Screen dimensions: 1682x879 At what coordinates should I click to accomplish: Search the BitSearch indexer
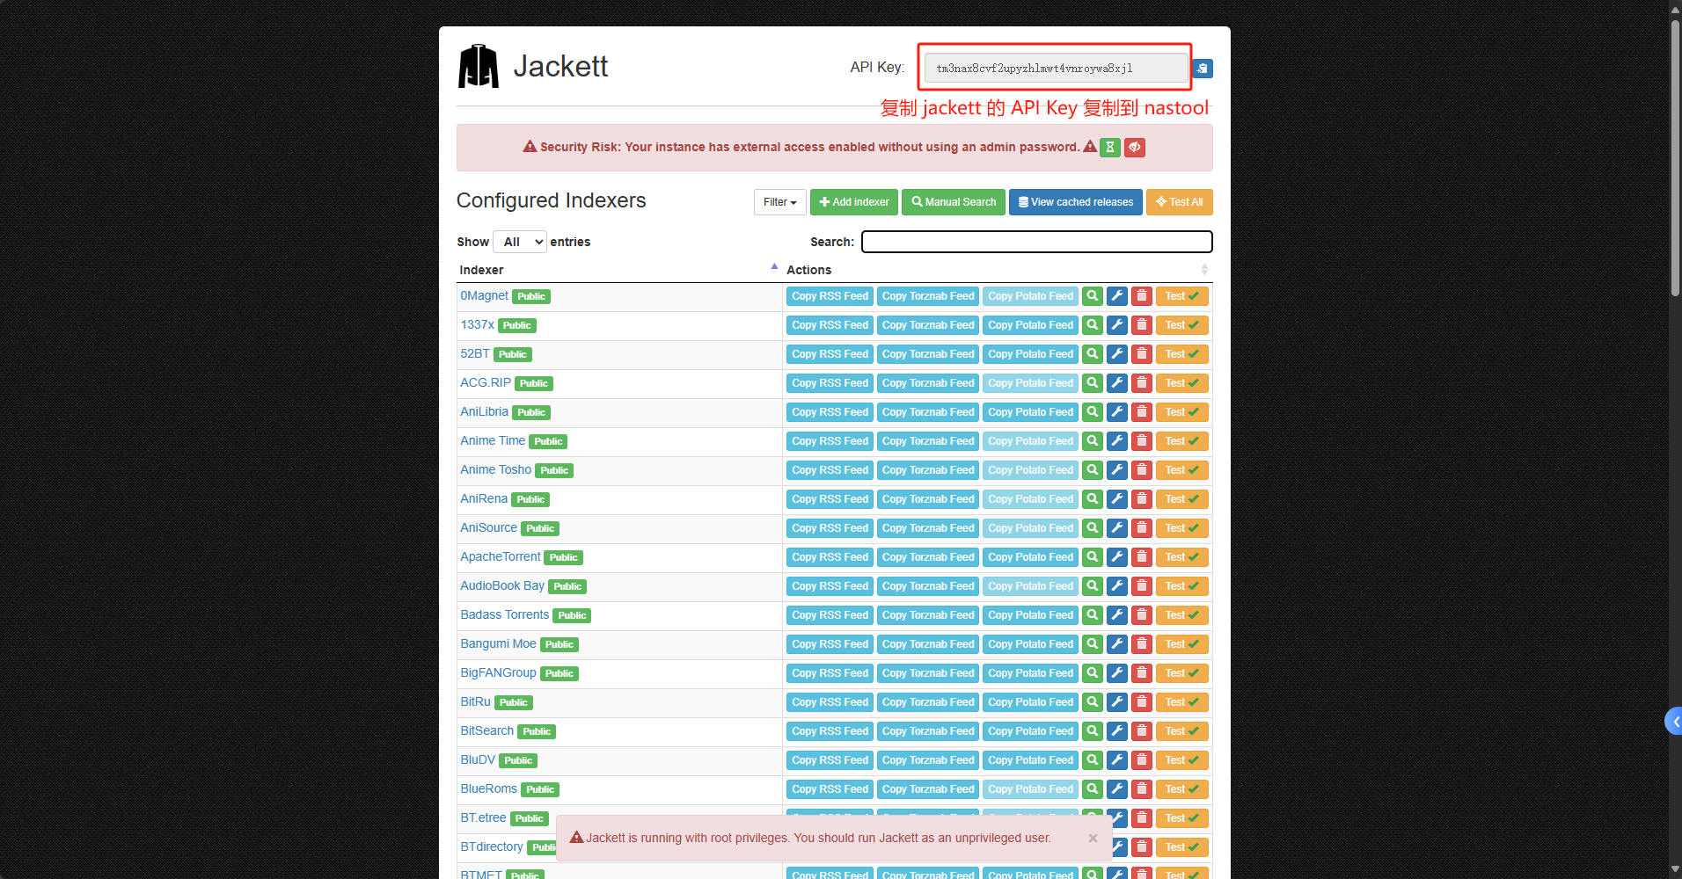(x=1092, y=731)
